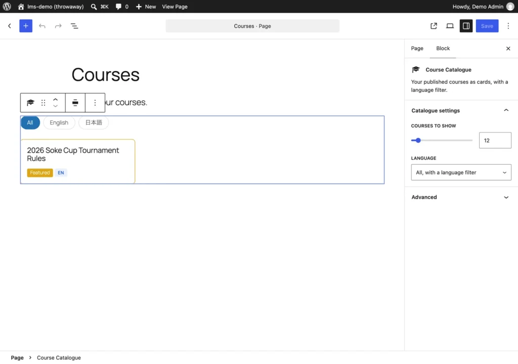Click the Featured badge on the course card
The height and width of the screenshot is (364, 518).
click(x=39, y=173)
